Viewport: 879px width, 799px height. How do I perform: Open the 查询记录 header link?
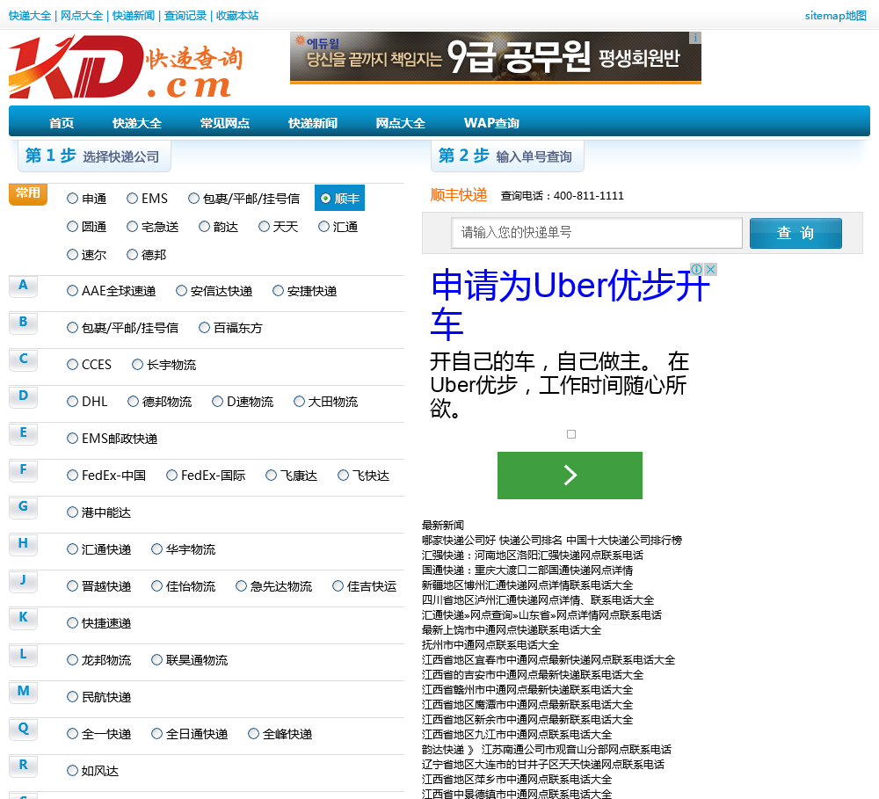[x=185, y=16]
